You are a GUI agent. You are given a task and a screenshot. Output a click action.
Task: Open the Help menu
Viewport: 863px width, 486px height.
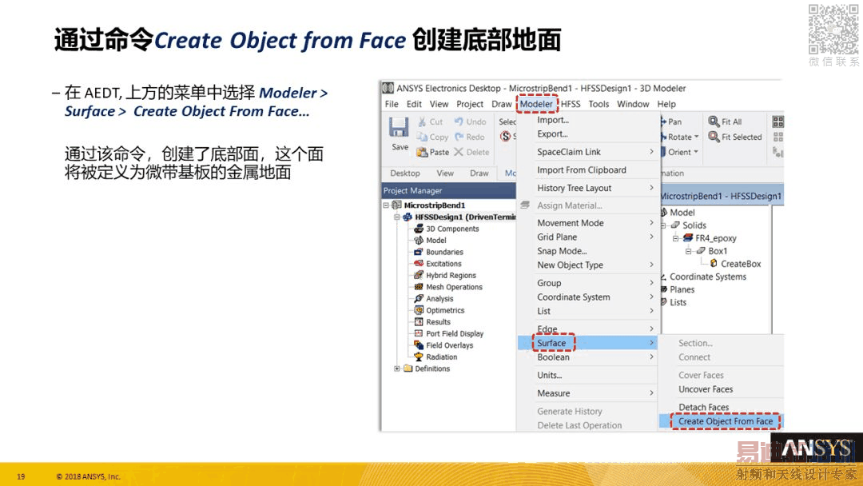666,104
